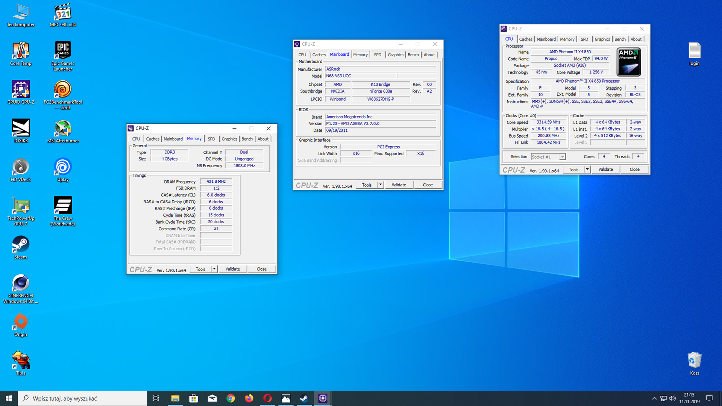The image size is (722, 406).
Task: Click the taskbar clock showing 21:15
Action: [689, 398]
